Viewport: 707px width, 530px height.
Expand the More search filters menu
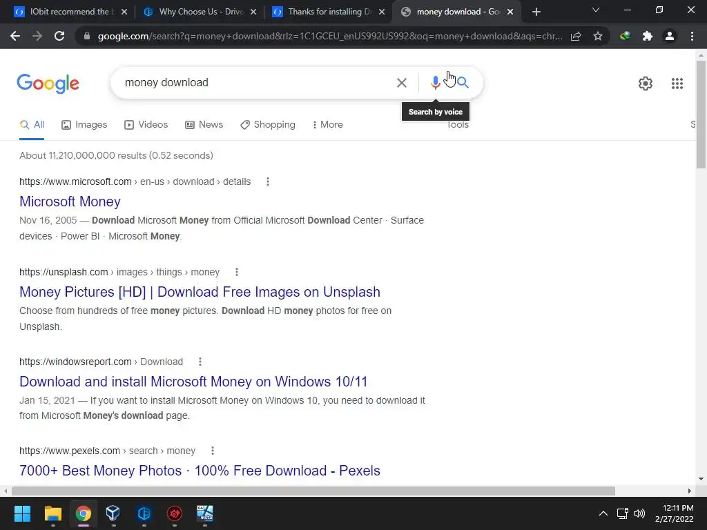328,124
